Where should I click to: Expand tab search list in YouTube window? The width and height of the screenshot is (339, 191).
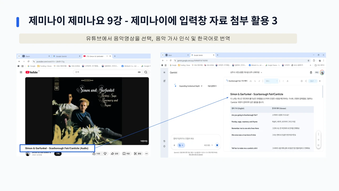(x=19, y=56)
